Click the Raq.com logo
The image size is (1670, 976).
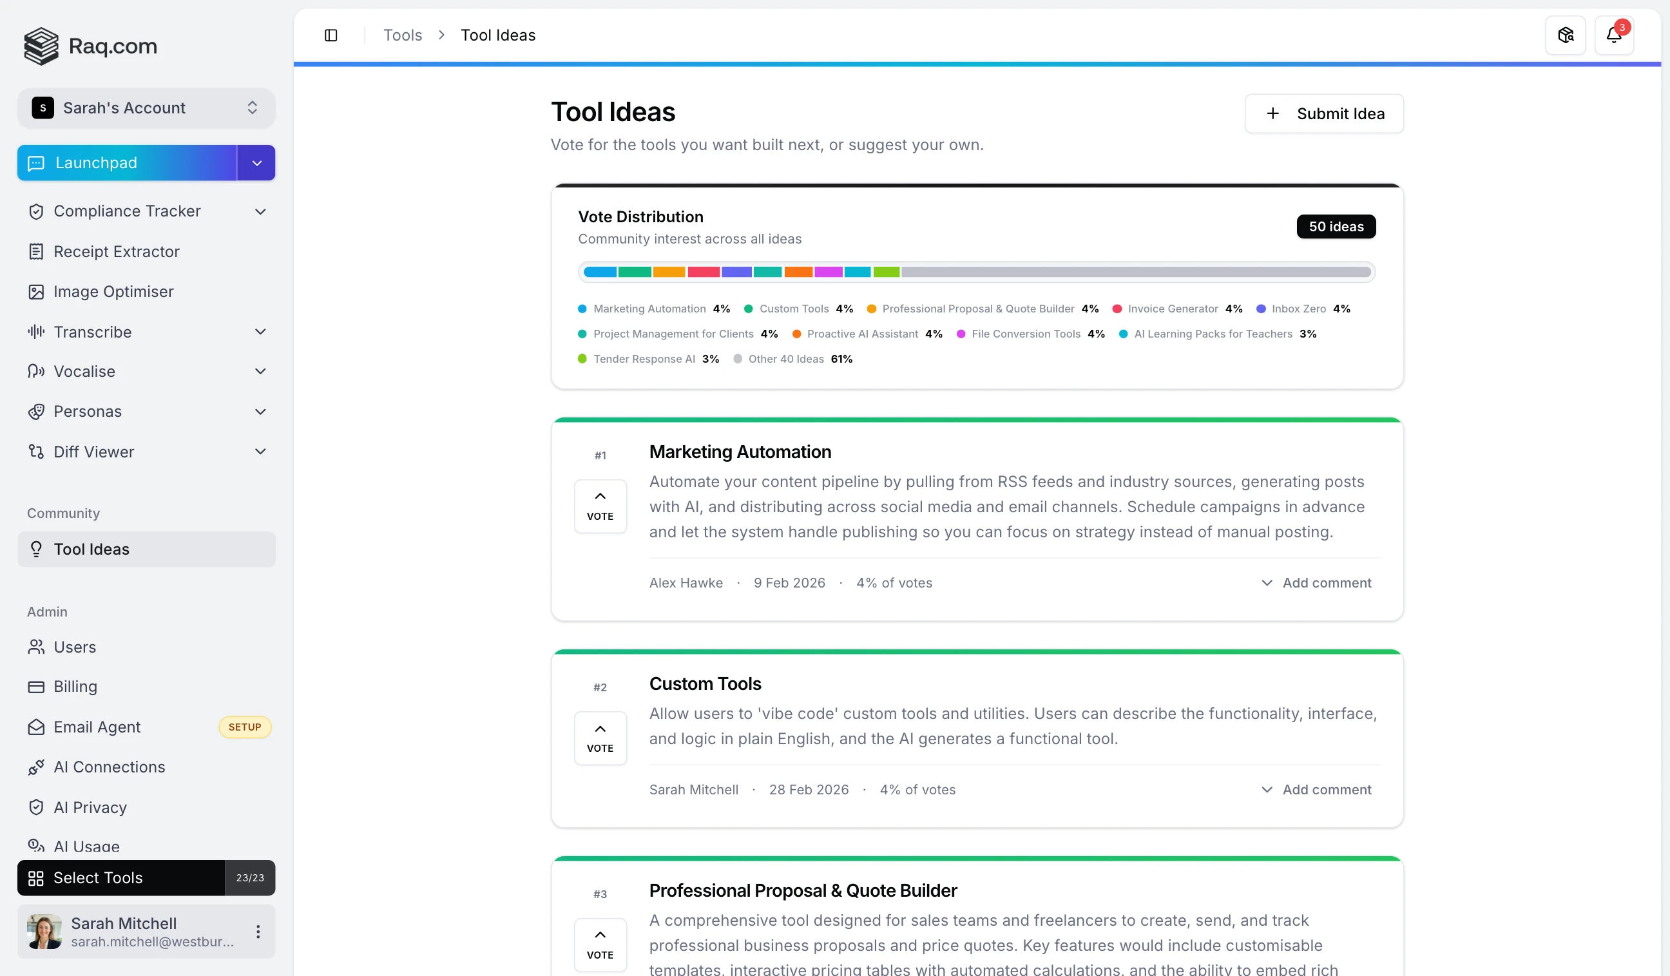(x=90, y=46)
